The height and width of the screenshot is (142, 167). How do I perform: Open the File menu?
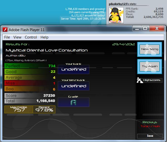click(x=7, y=37)
